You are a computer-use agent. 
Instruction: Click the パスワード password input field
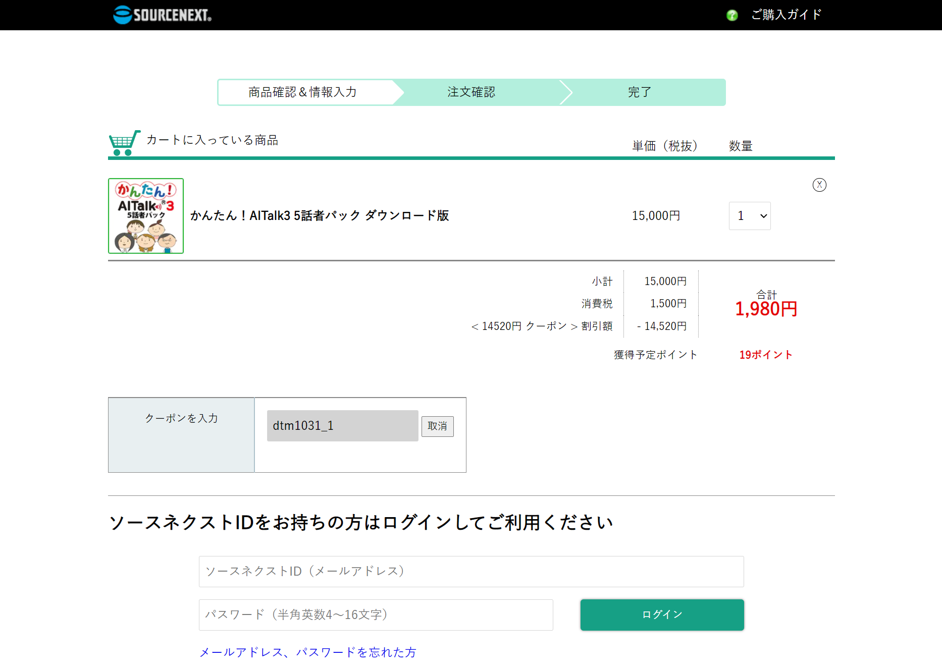376,615
